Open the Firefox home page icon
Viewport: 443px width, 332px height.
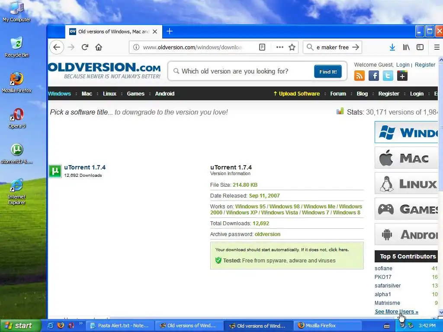(x=99, y=47)
